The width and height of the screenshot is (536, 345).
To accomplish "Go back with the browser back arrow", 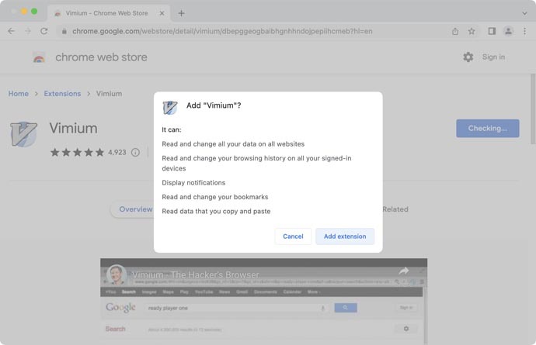I will click(12, 31).
